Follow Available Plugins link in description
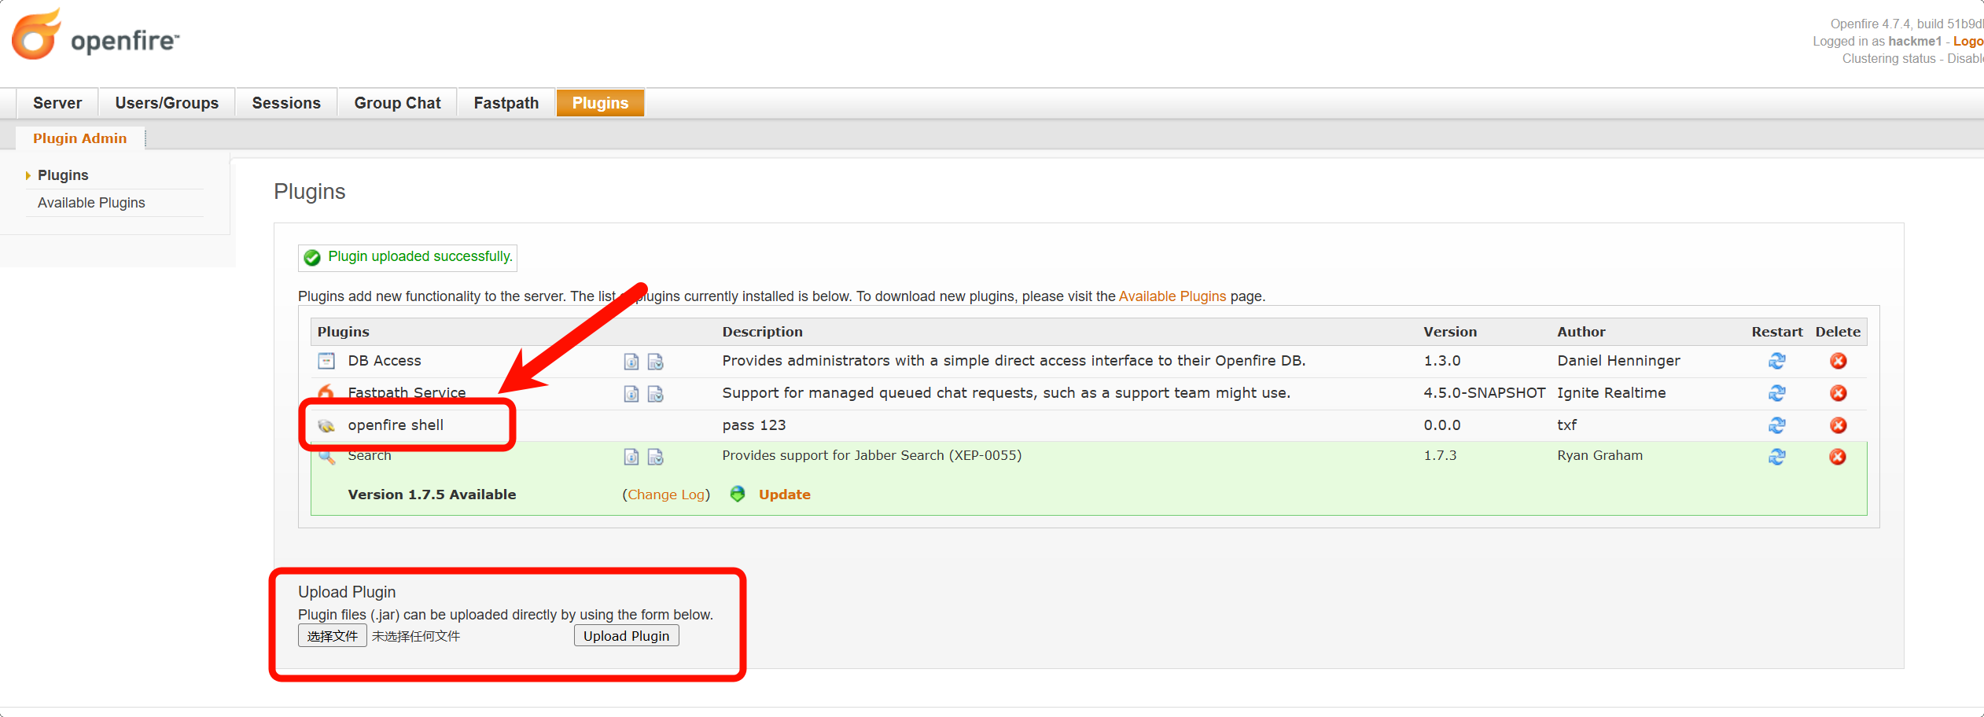The height and width of the screenshot is (717, 1984). 1172,296
